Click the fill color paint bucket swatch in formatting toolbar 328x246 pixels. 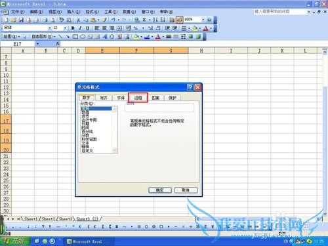click(195, 28)
